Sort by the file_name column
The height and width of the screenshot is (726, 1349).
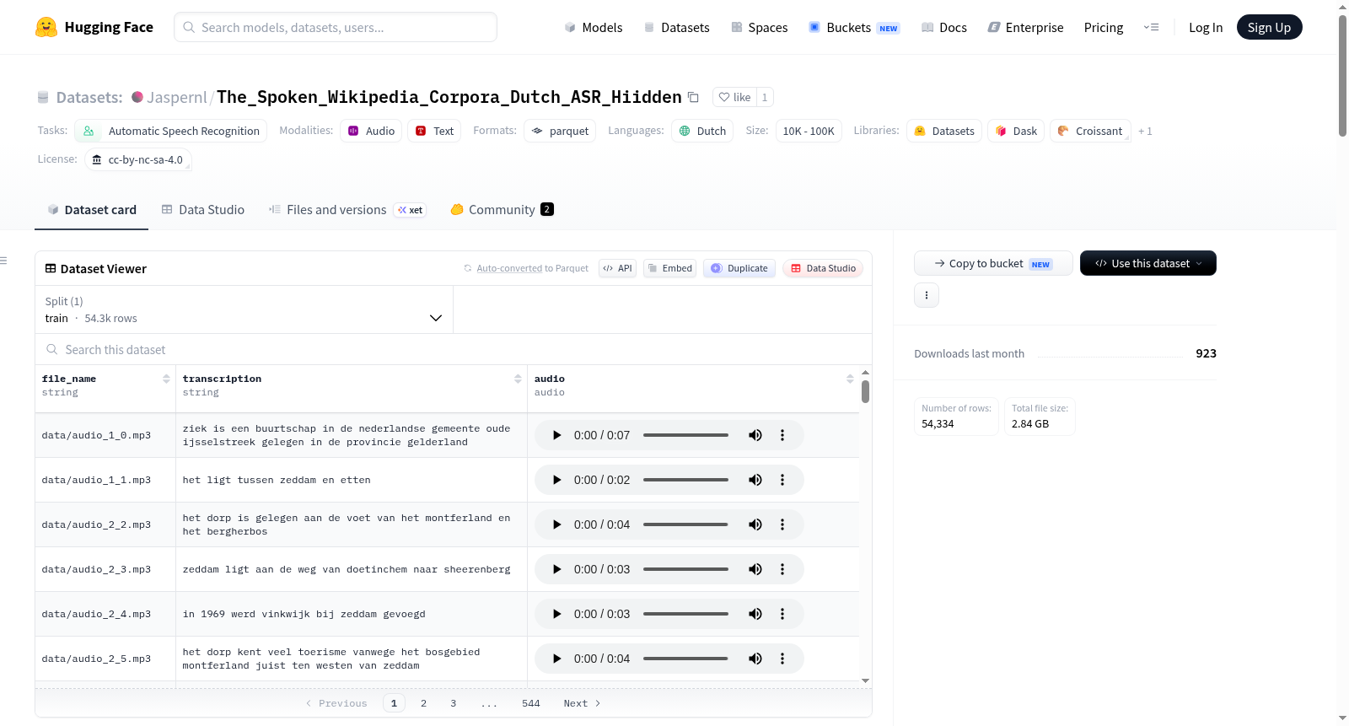[x=166, y=379]
